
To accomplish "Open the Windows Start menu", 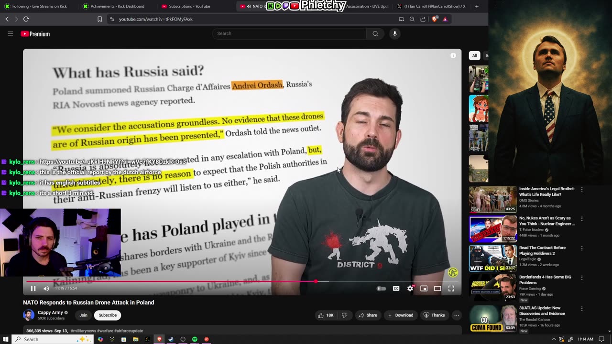I will 6,339.
